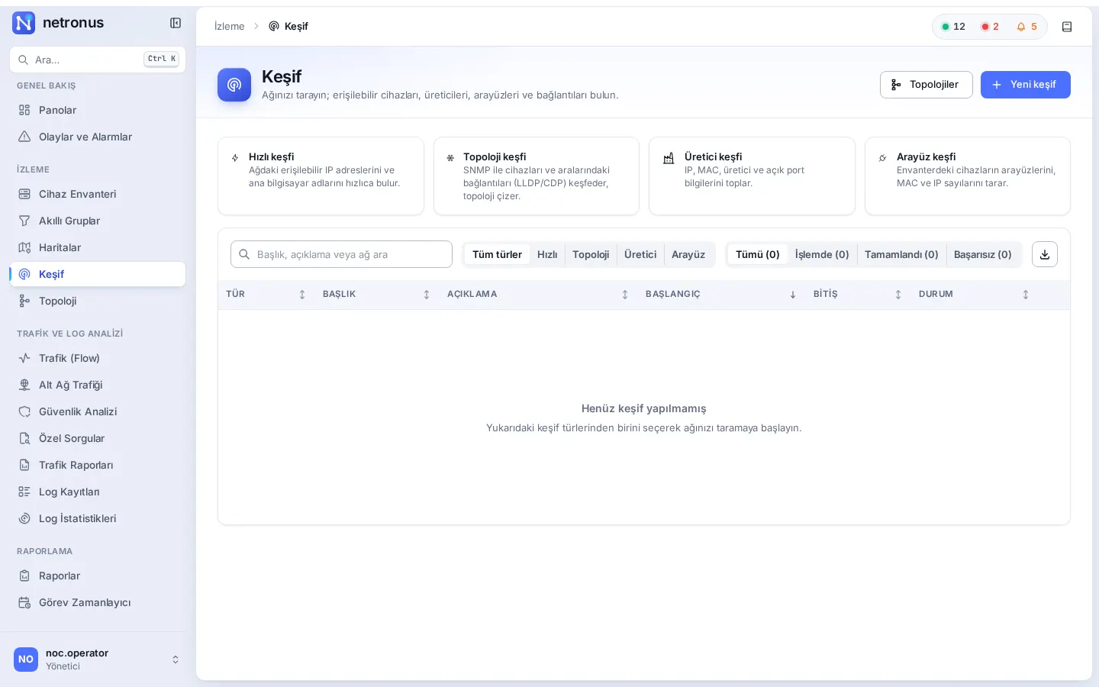Open Panolar from the sidebar
This screenshot has height=687, width=1099.
pos(98,110)
